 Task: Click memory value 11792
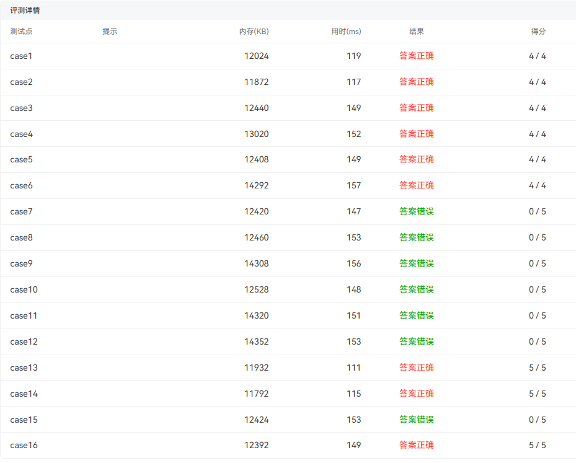pos(257,394)
